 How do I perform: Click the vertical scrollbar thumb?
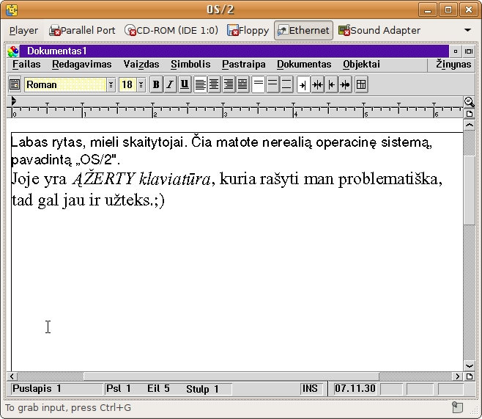469,191
